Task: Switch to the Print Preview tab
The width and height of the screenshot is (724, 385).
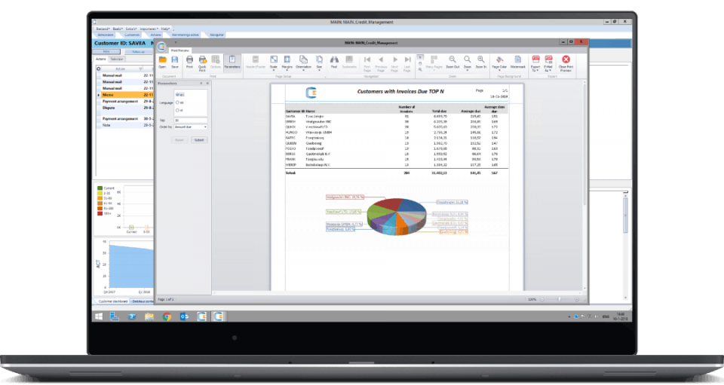Action: click(x=179, y=50)
